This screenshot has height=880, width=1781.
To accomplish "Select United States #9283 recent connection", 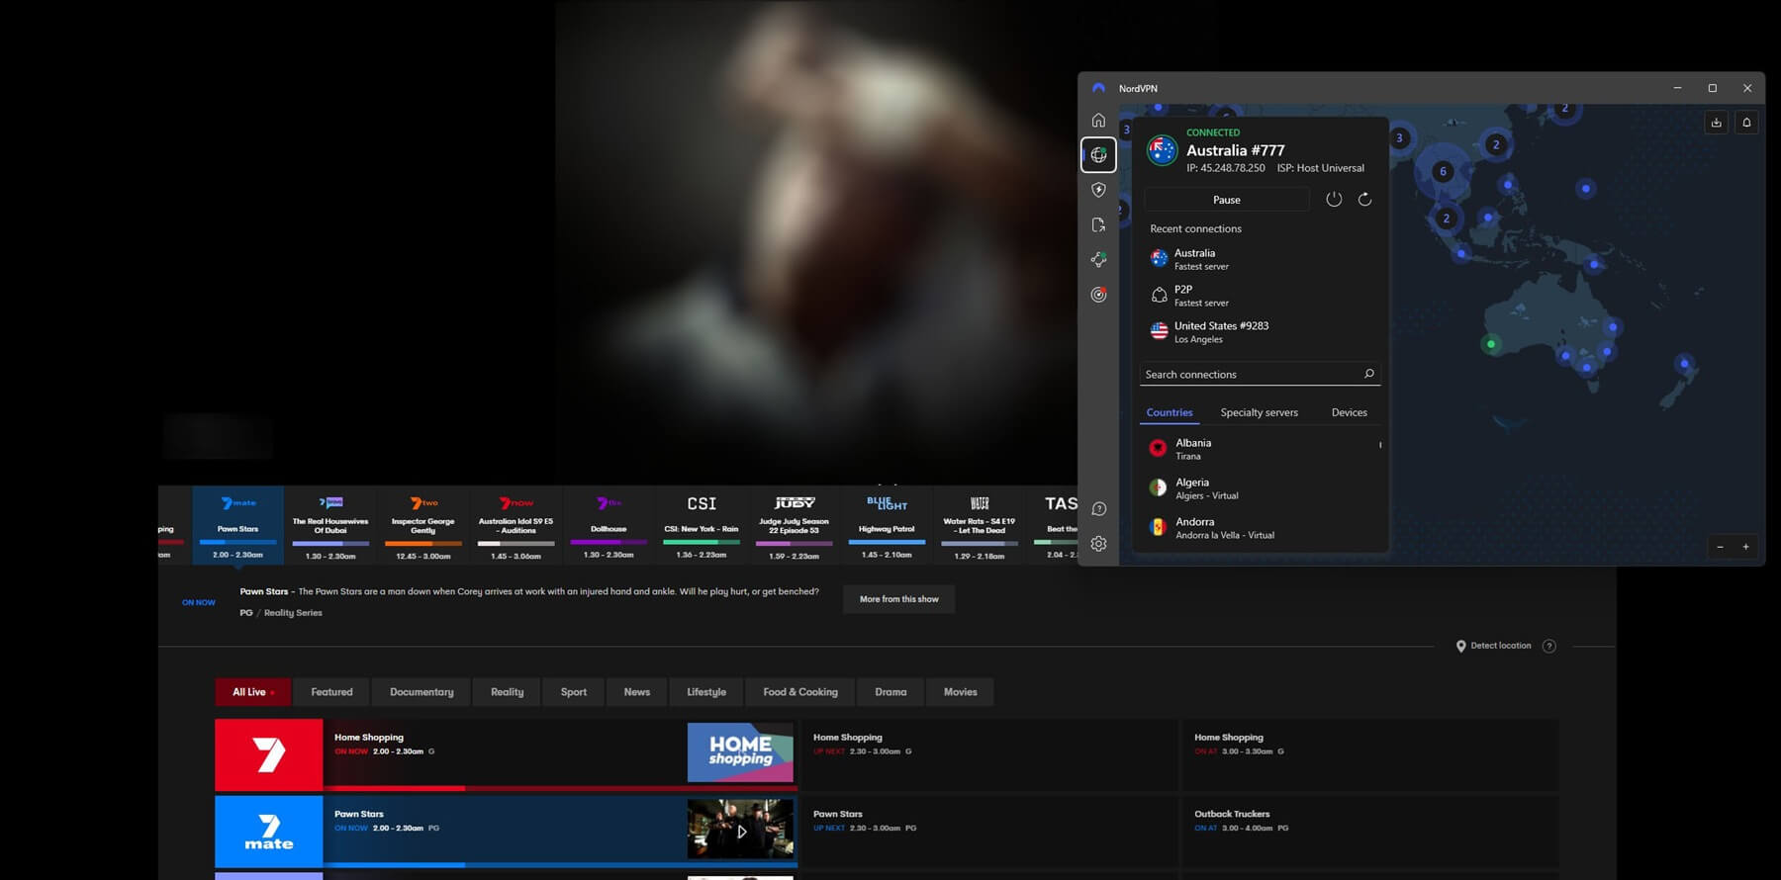I will coord(1221,331).
